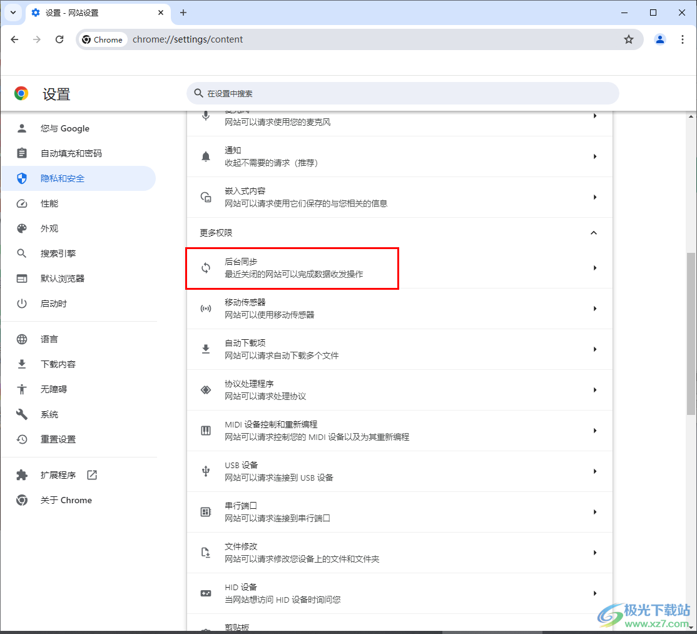Click text 网站可以请求连接到 USB 设备

point(278,478)
